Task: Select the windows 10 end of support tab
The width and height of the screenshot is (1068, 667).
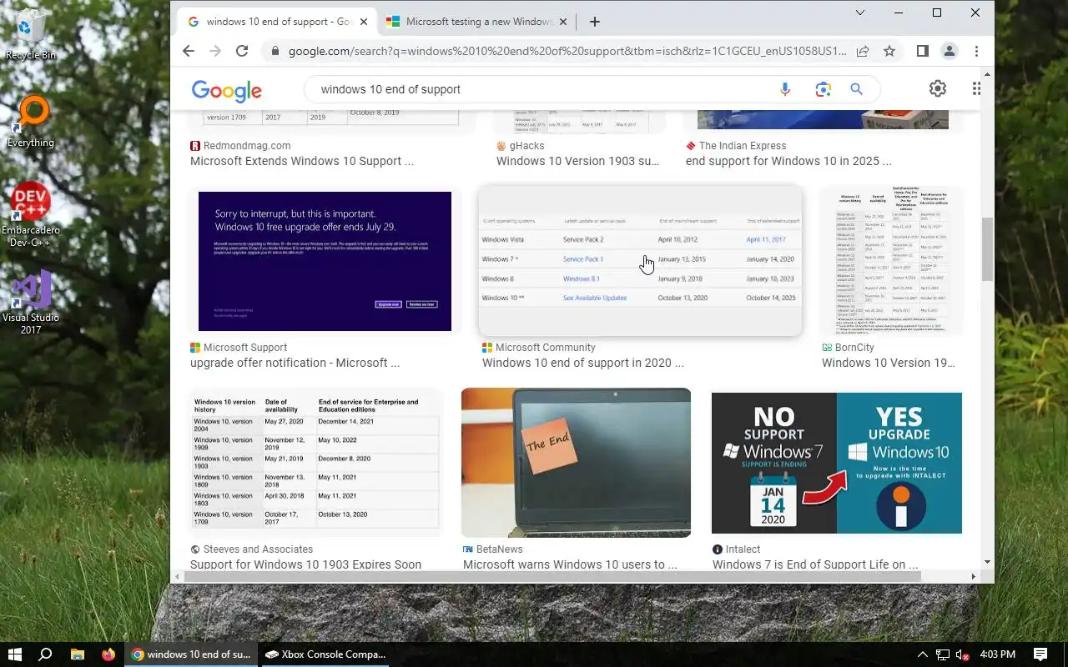Action: pyautogui.click(x=277, y=22)
